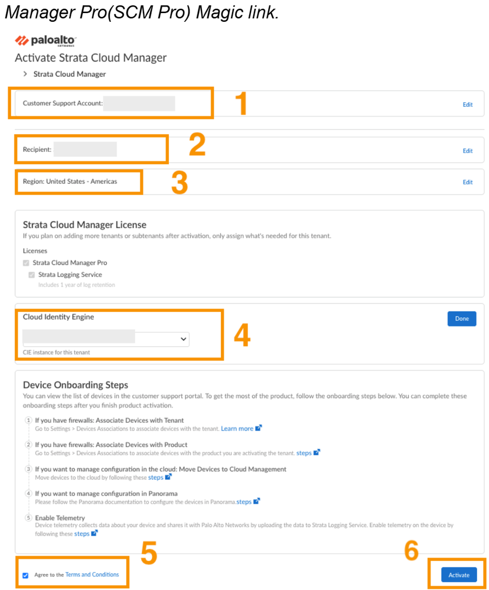Image resolution: width=489 pixels, height=590 pixels.
Task: Open Learn more about associating devices
Action: [237, 429]
